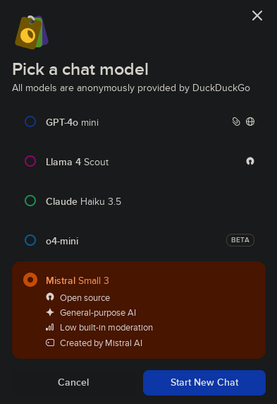277x404 pixels.
Task: Click the Mistral Small 3 model title
Action: click(x=78, y=280)
